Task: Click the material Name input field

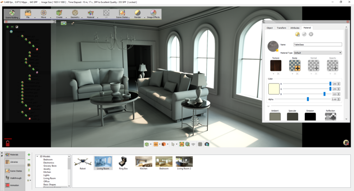Action: [x=317, y=45]
